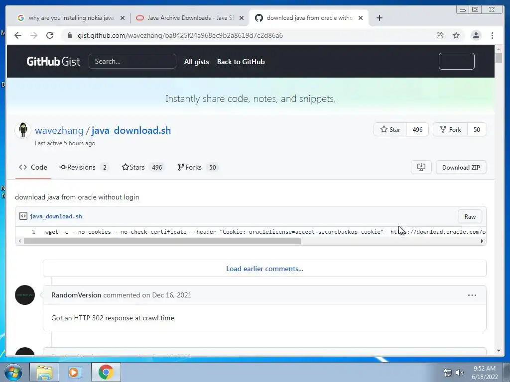Open a new browser tab
The image size is (510, 382).
(x=379, y=18)
